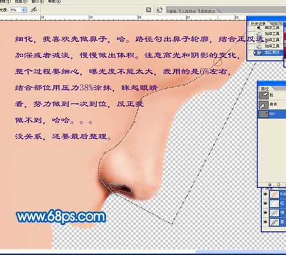Select the RGB channel thumbnail
The height and width of the screenshot is (255, 286).
(x=275, y=194)
